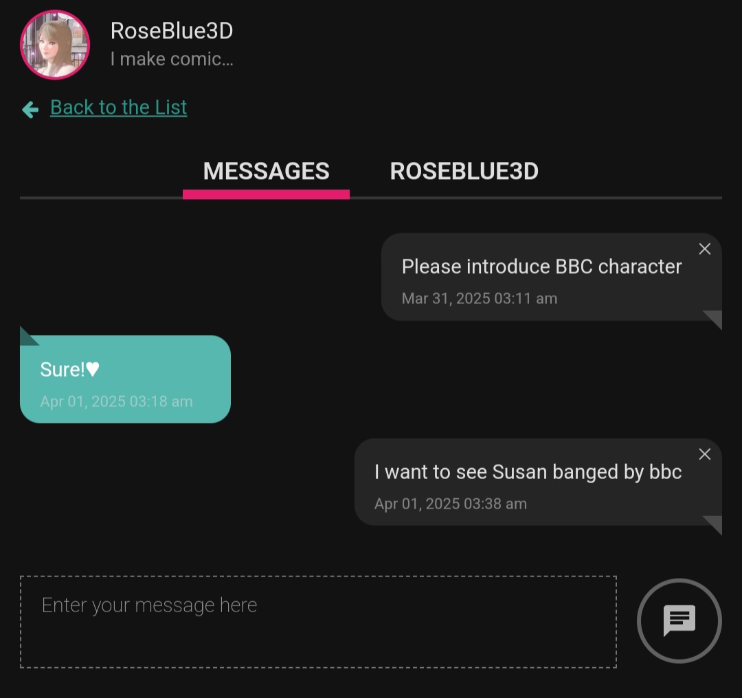Click the dark tail corner of the teal bubble

[x=27, y=338]
